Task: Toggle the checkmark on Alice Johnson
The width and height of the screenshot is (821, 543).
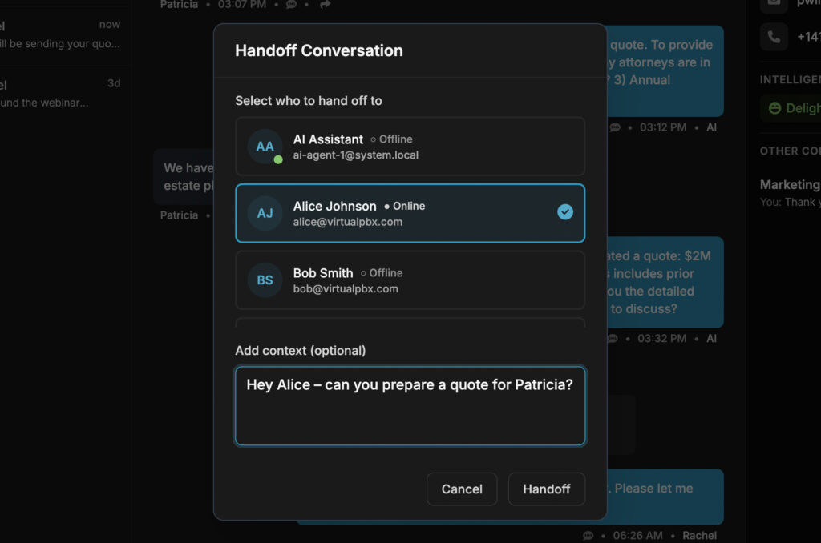Action: point(565,212)
